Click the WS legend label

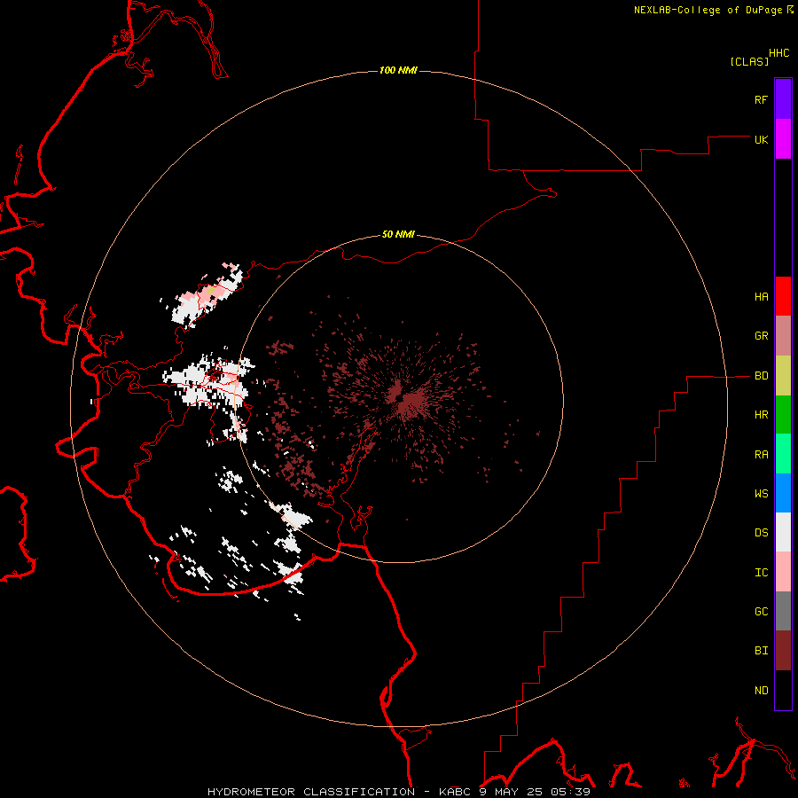pyautogui.click(x=761, y=494)
